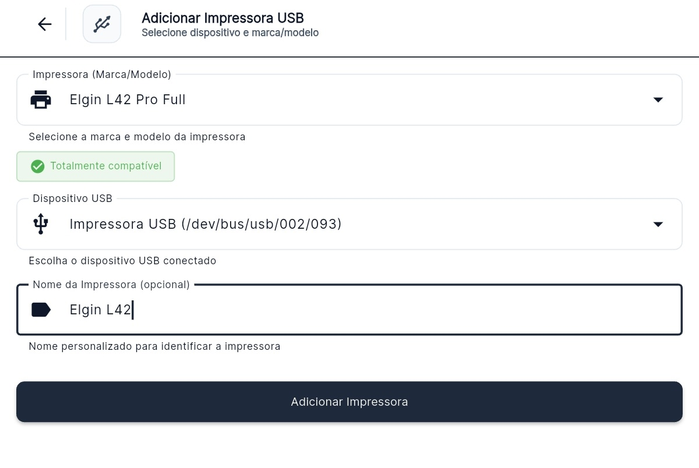Click the Selecione dispositivo e marca/modelo subtitle
Image resolution: width=699 pixels, height=468 pixels.
coord(230,33)
